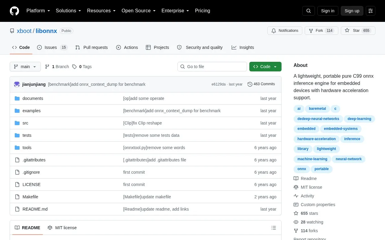Switch to the Issues tab
This screenshot has height=240, width=385.
[x=52, y=47]
